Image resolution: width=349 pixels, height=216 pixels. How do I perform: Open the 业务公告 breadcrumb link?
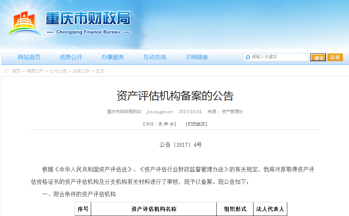(81, 71)
